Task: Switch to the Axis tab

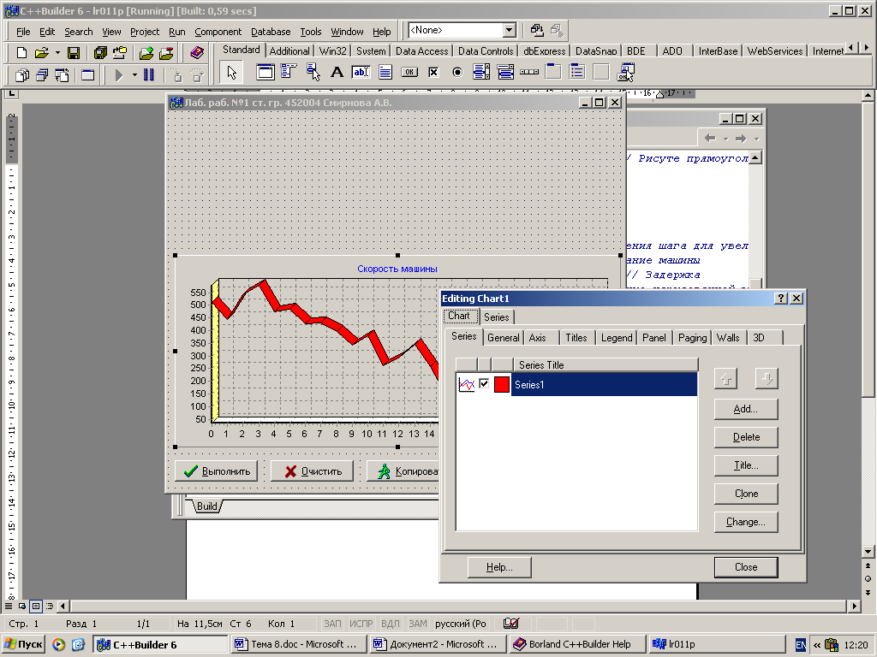Action: tap(537, 338)
